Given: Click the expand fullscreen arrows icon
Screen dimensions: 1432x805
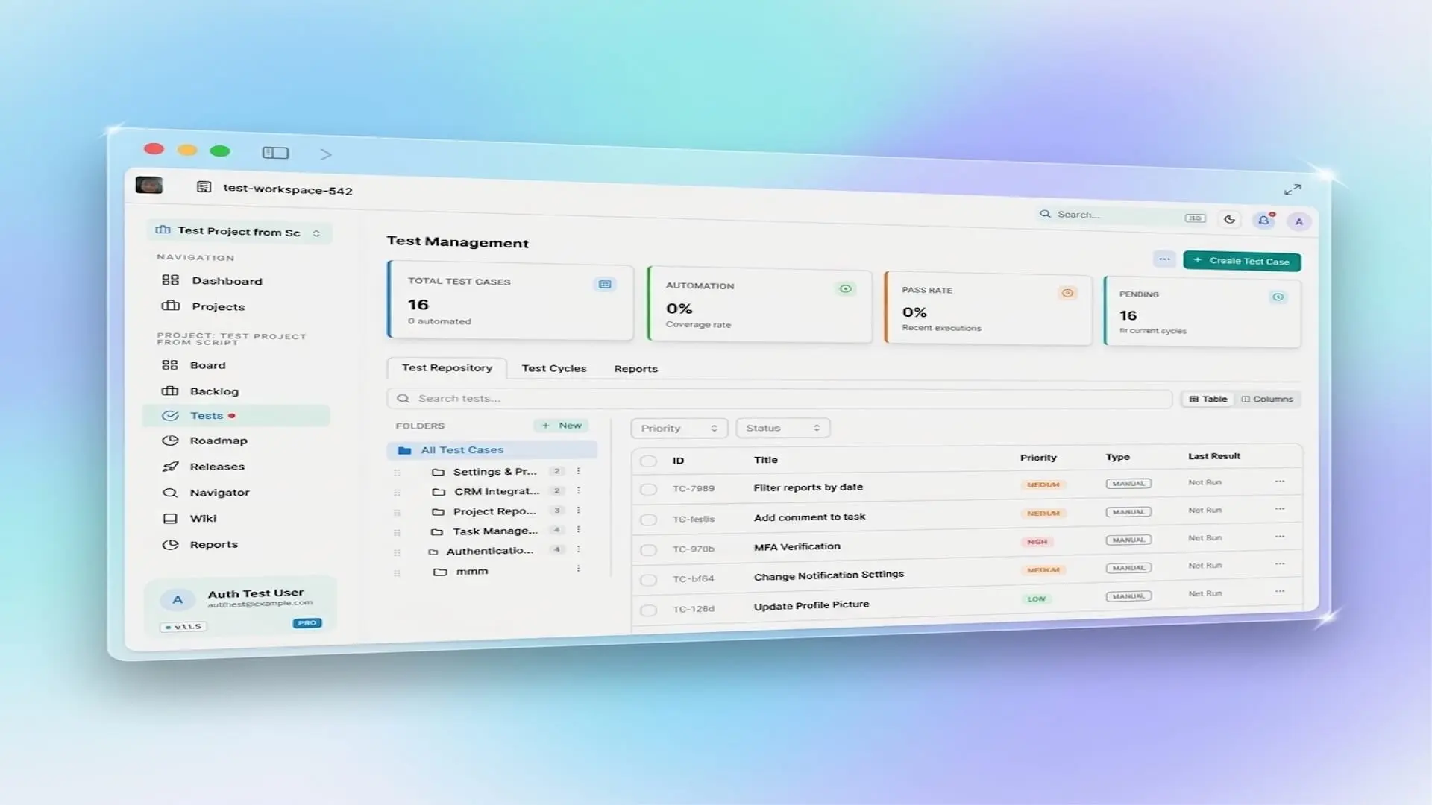Looking at the screenshot, I should pos(1293,190).
